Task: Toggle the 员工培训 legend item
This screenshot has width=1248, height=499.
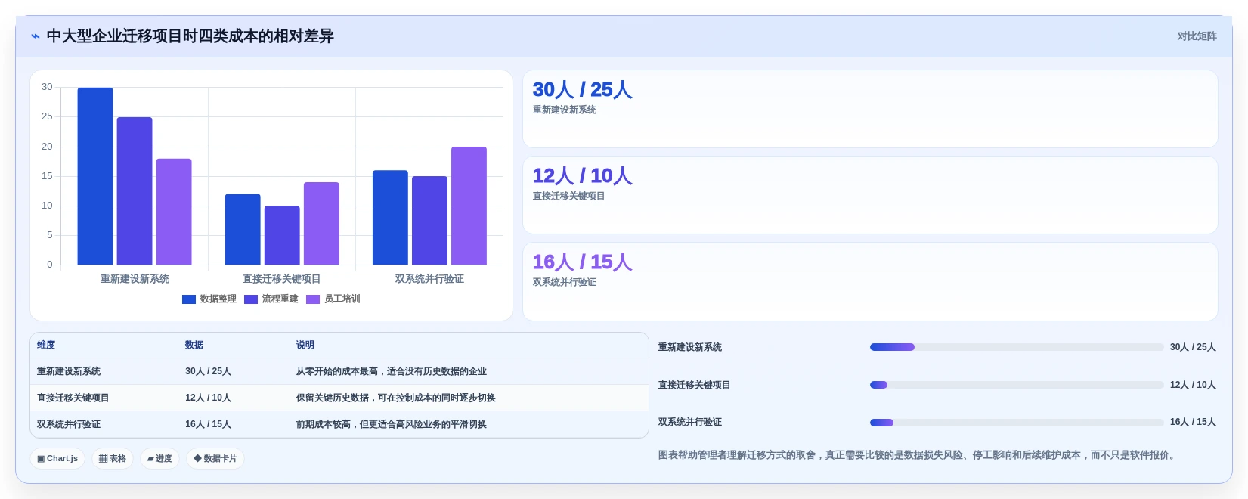Action: click(x=333, y=299)
